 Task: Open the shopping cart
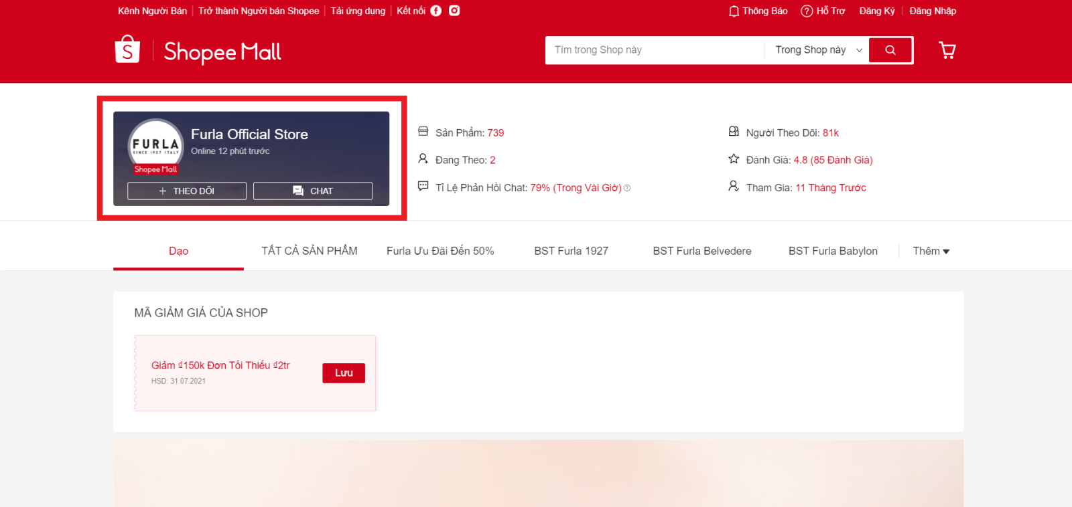coord(947,50)
